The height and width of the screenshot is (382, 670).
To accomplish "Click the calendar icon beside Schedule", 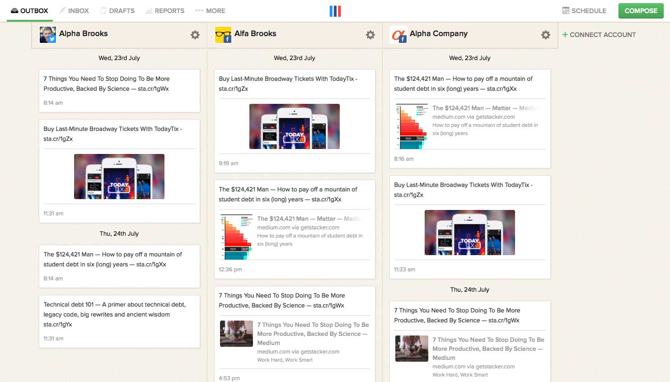I will [x=565, y=10].
